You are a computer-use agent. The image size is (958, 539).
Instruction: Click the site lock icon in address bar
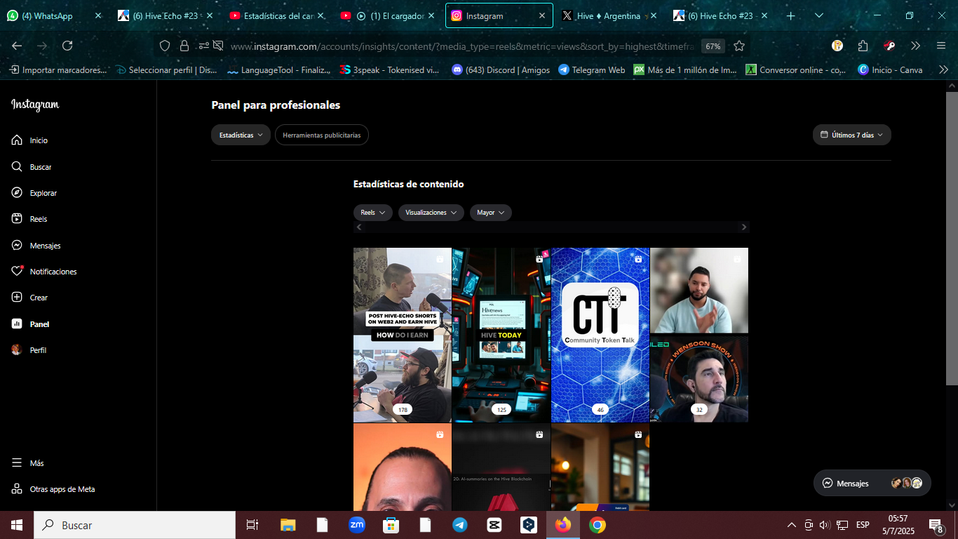(x=184, y=46)
